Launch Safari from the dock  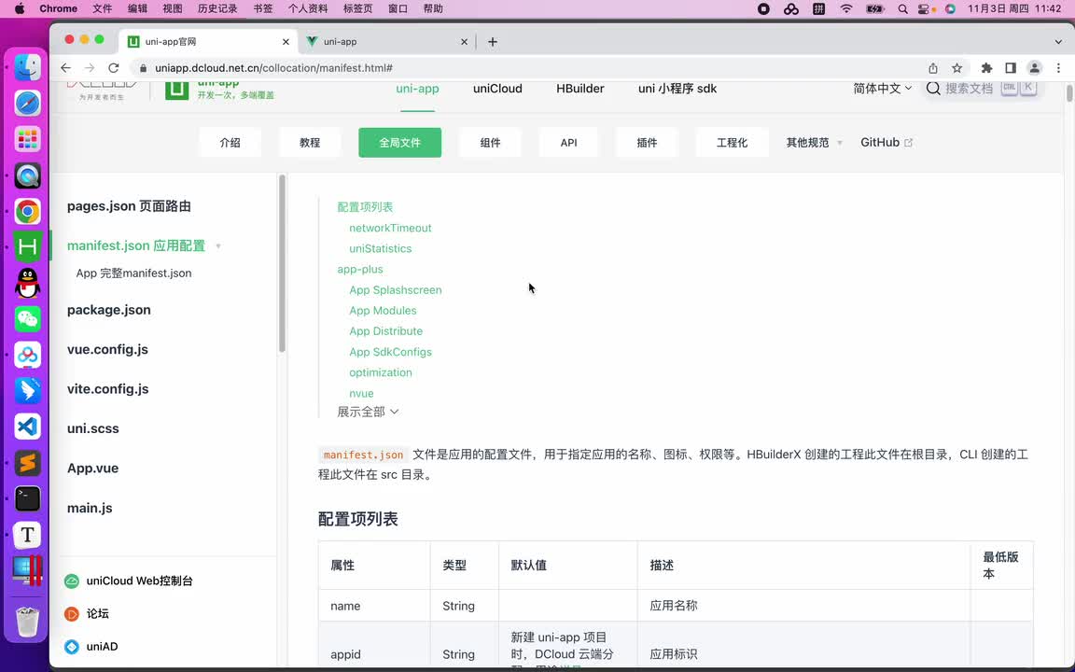coord(27,104)
